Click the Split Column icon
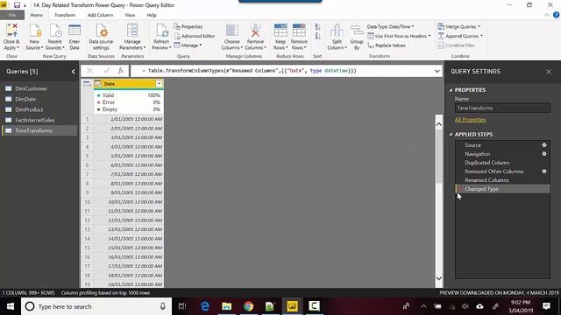Screen dimensions: 561x315 pos(337,31)
